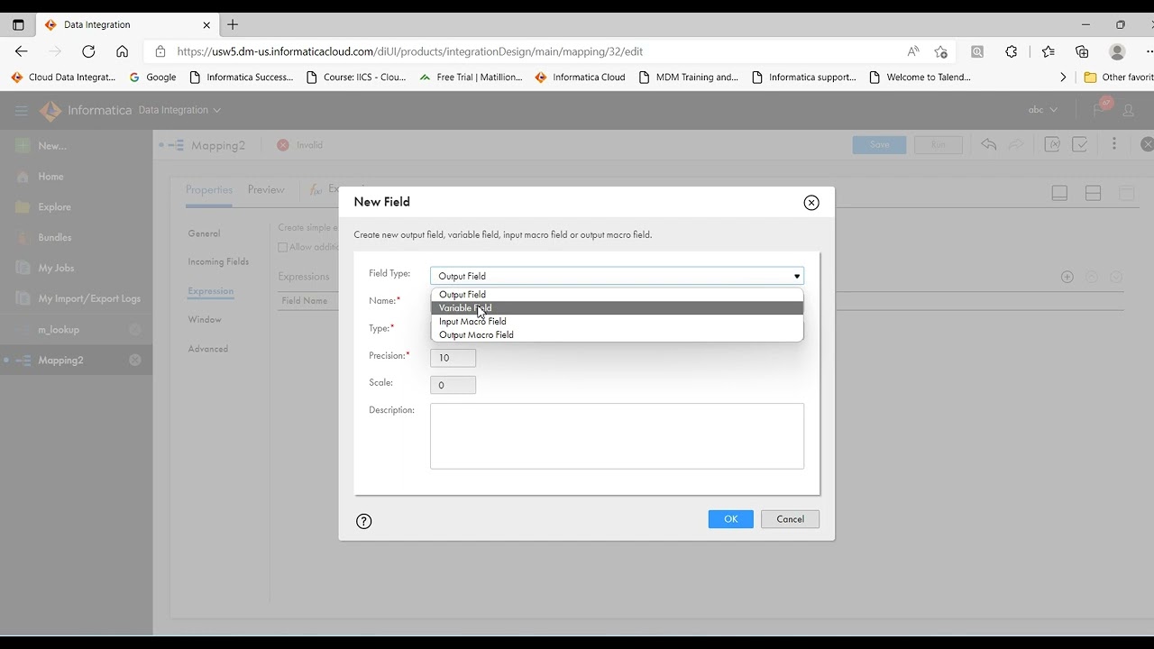The height and width of the screenshot is (649, 1154).
Task: Open the notifications flag icon
Action: click(1100, 109)
